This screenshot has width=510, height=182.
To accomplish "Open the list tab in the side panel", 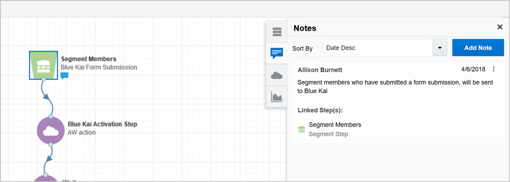I will click(x=277, y=32).
